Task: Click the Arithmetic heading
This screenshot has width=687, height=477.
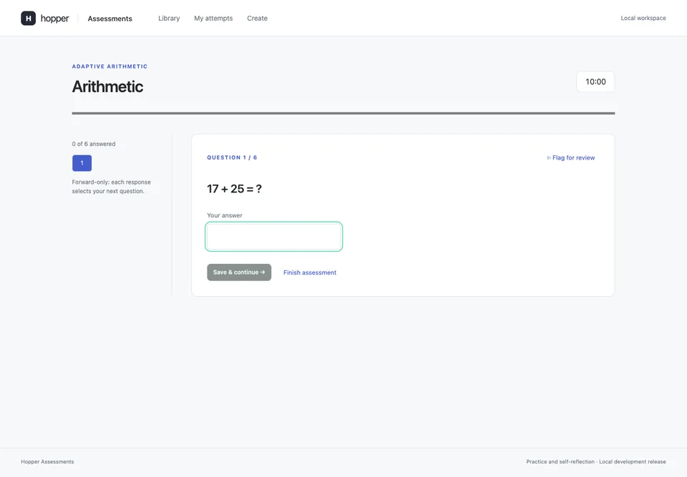Action: (107, 87)
